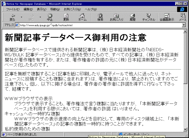Open チャンネル (Channels) toolbar icon
Viewport: 189px width, 138px height.
(x=149, y=17)
